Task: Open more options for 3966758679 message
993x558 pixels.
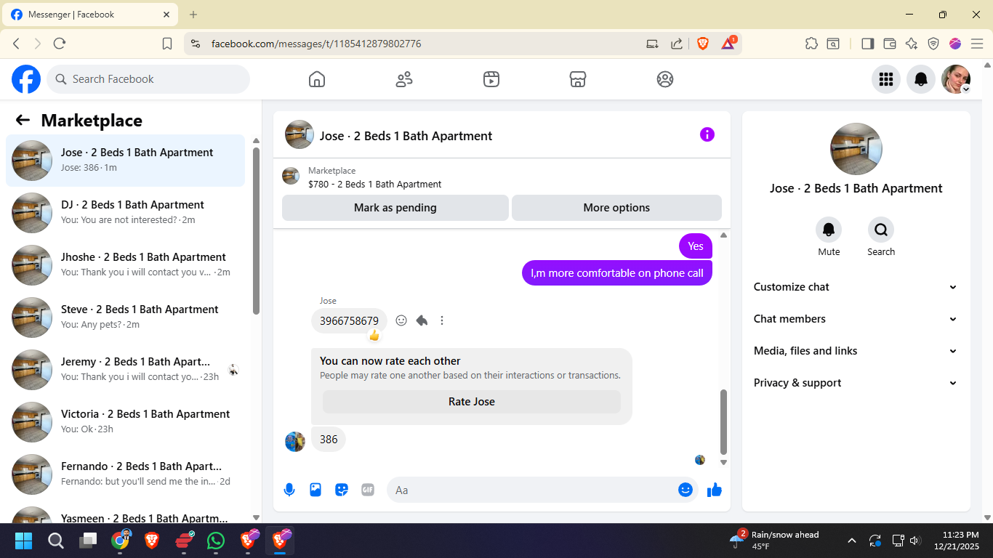Action: coord(442,320)
